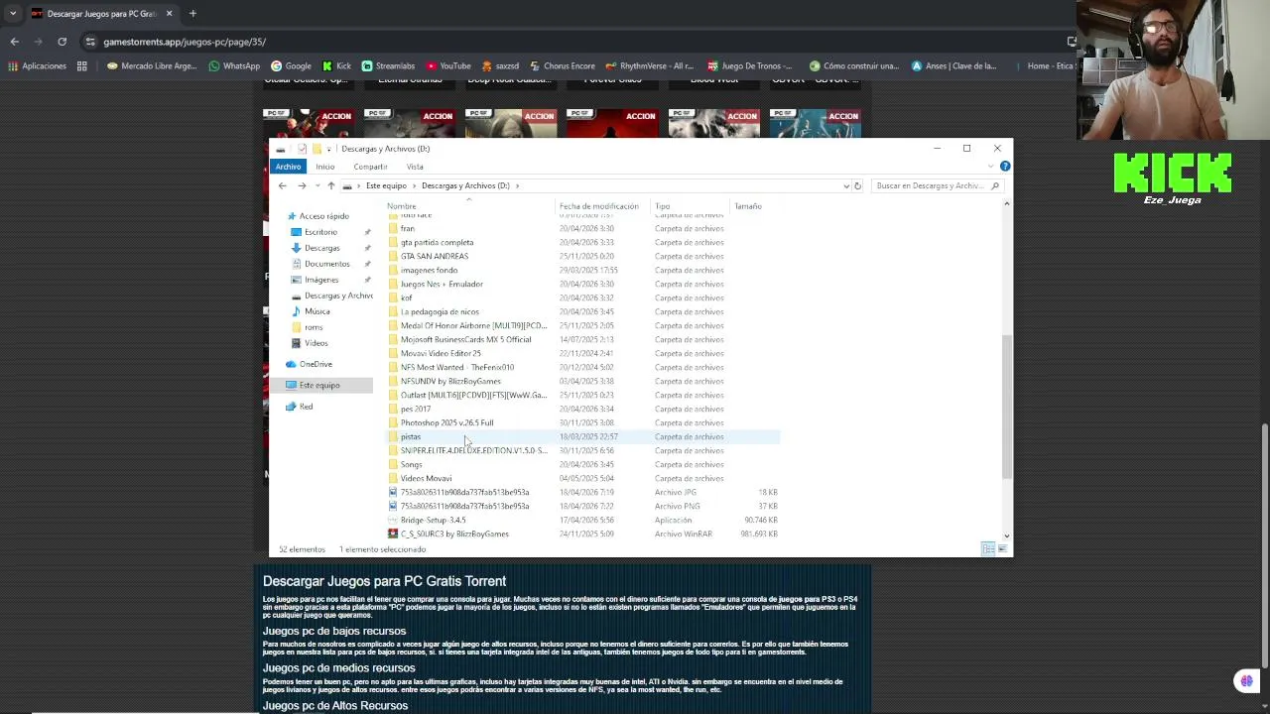Open Descargas in quick access
This screenshot has width=1270, height=714.
point(321,248)
